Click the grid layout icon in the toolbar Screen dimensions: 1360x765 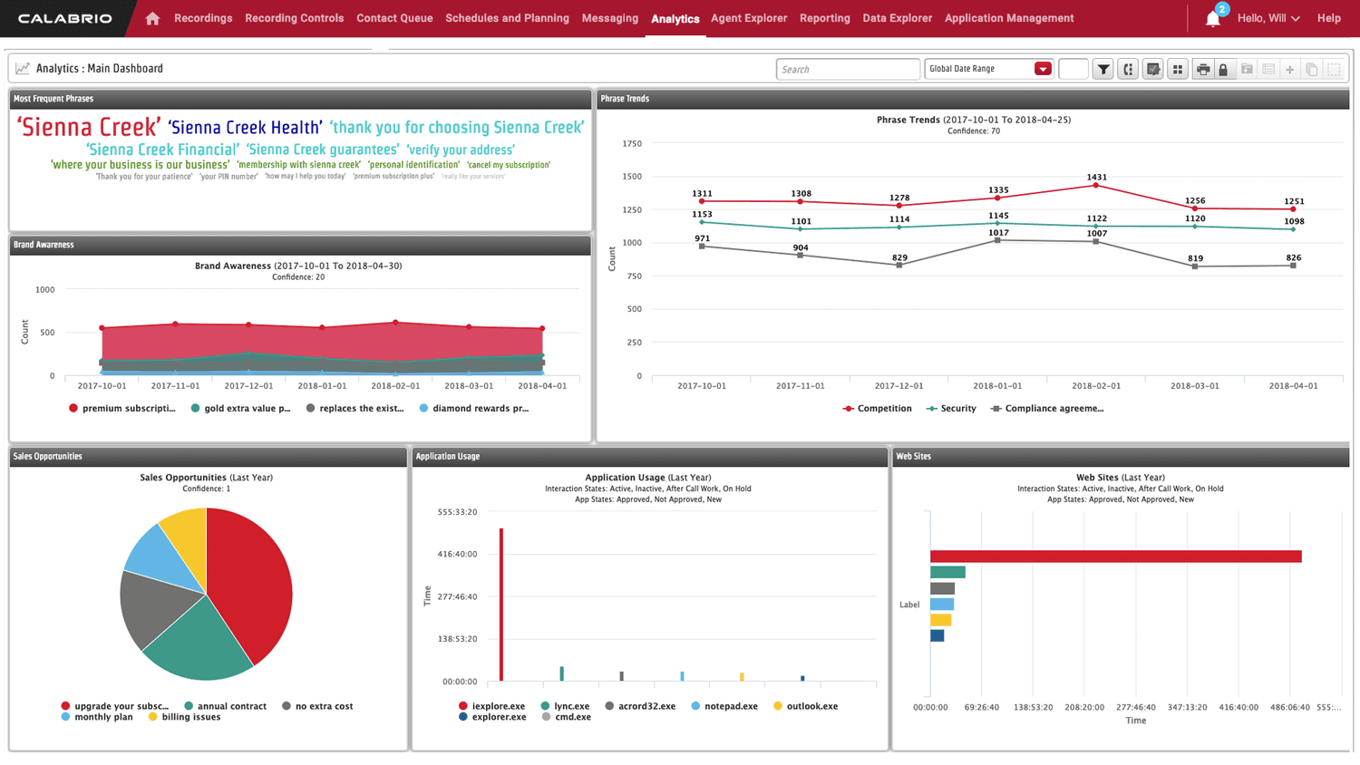[x=1177, y=69]
